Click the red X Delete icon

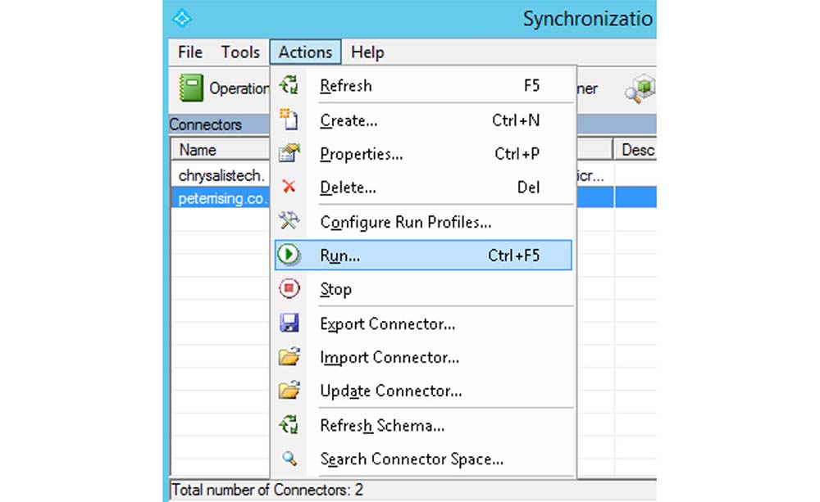pyautogui.click(x=289, y=187)
